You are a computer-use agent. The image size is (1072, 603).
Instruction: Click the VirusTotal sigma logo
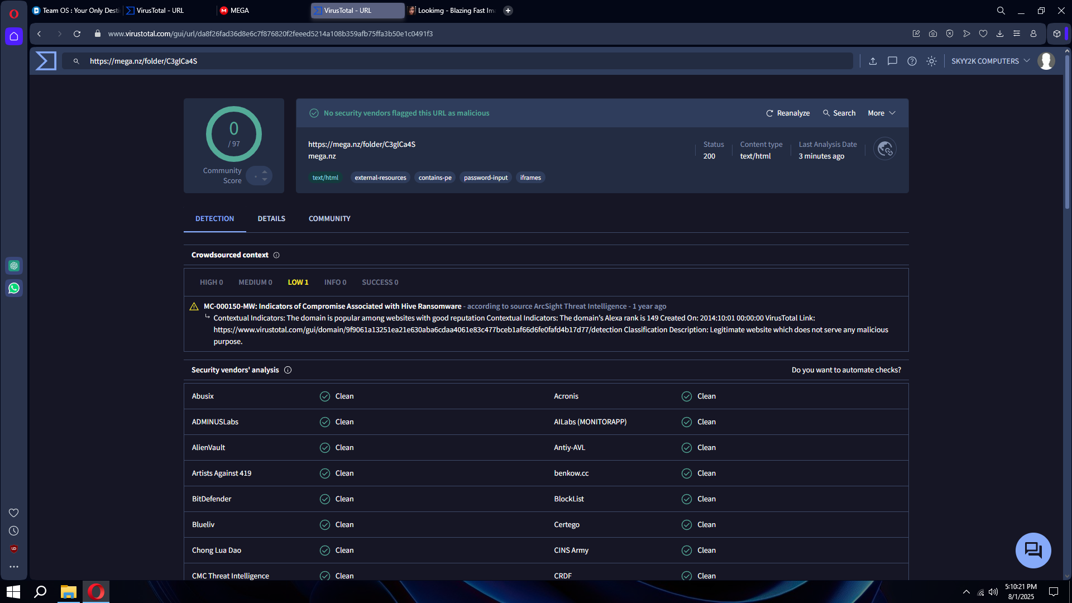(46, 61)
